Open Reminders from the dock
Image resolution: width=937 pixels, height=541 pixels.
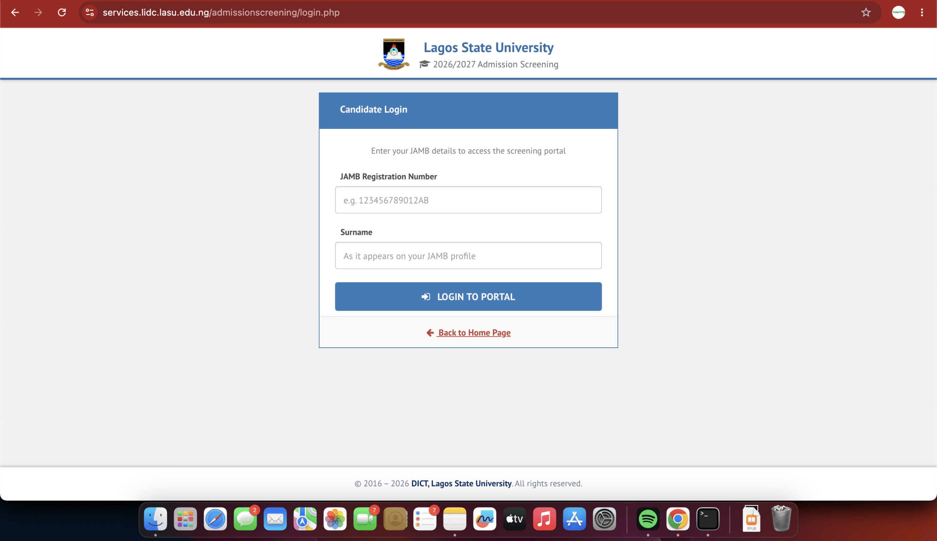[425, 519]
